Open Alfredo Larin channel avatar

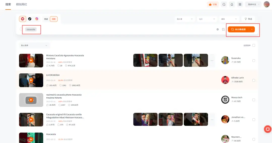tap(225, 80)
